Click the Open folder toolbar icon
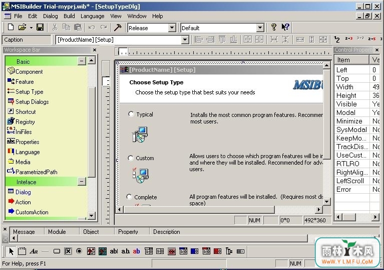The width and height of the screenshot is (384, 270). click(22, 27)
